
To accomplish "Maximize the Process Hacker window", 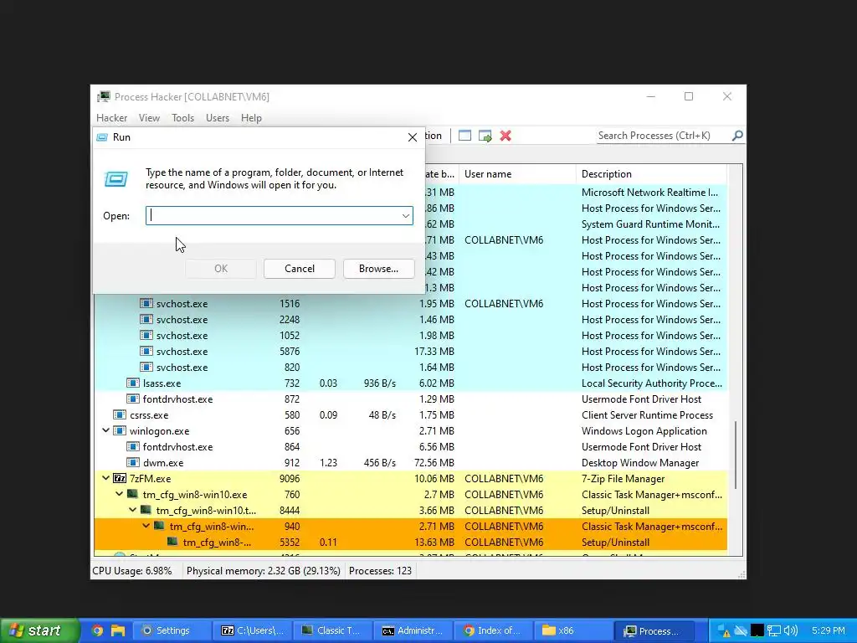I will (x=689, y=96).
